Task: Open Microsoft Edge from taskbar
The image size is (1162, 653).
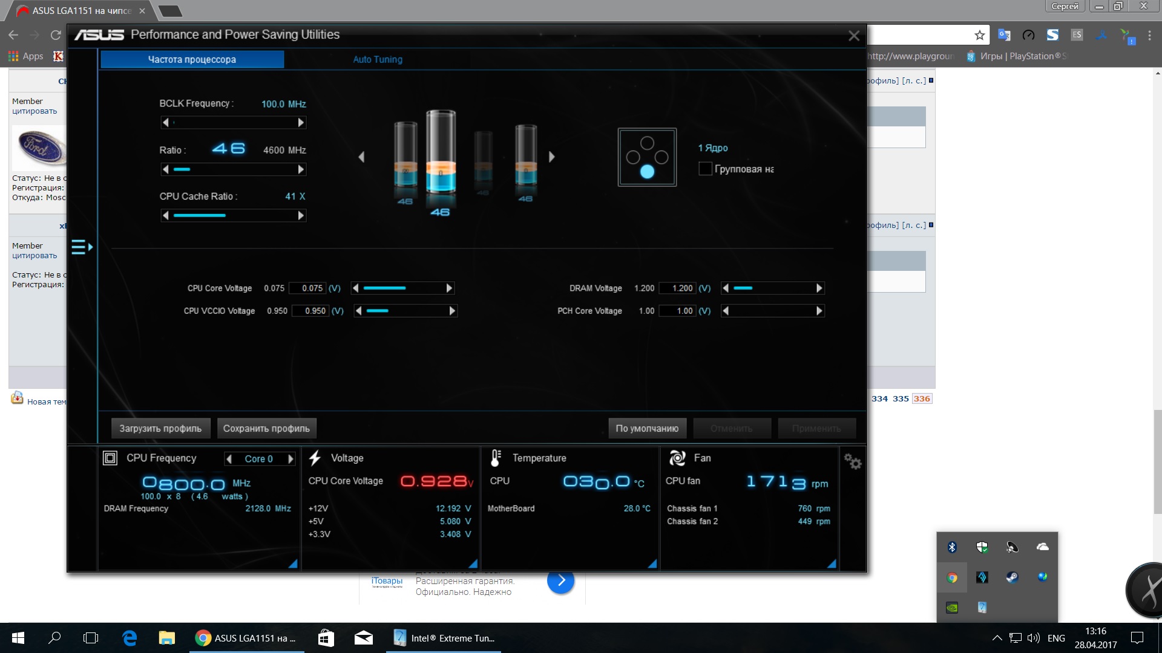Action: 130,638
